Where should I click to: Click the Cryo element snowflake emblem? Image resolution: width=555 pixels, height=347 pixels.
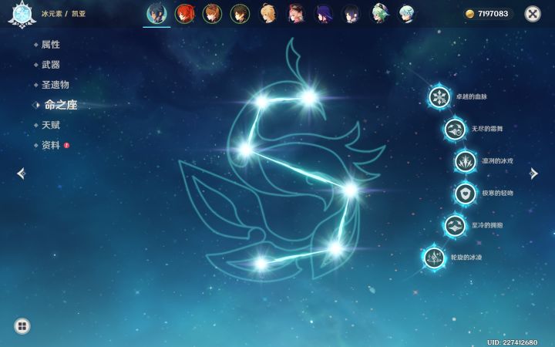click(x=22, y=15)
